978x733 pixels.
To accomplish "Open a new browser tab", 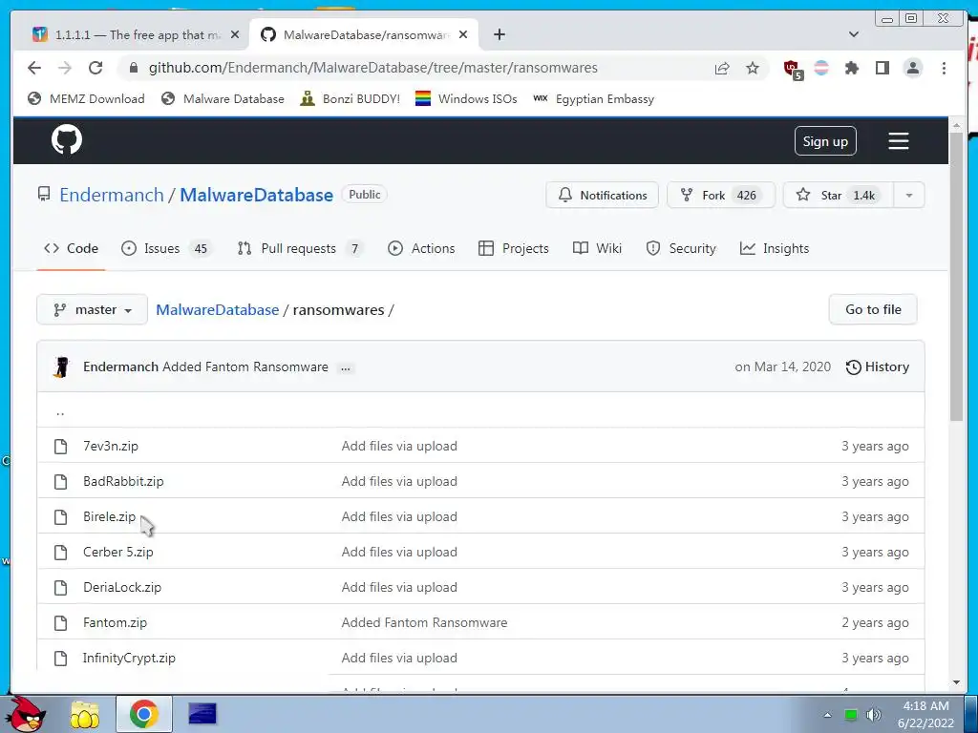I will [499, 35].
